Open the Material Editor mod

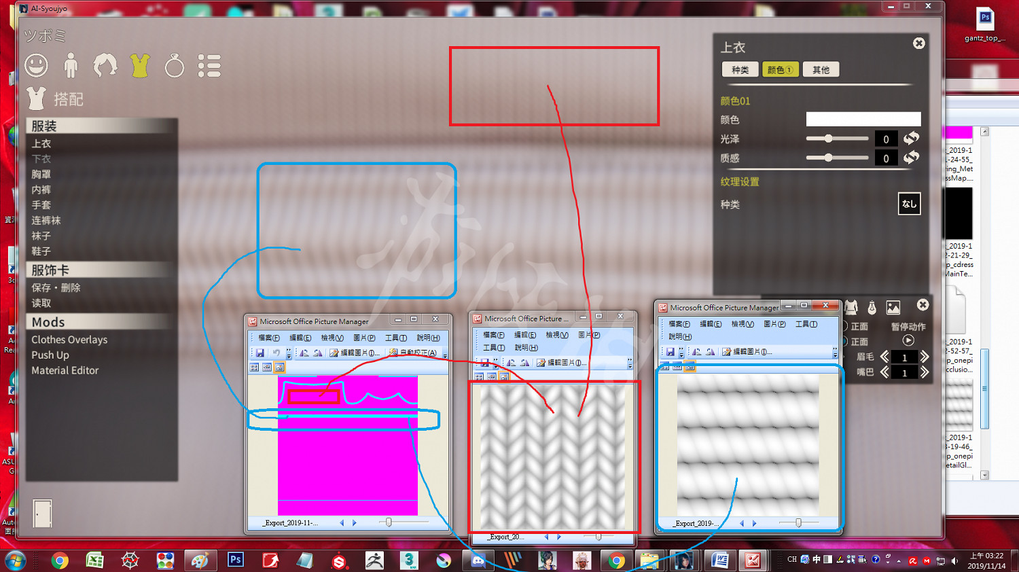click(x=65, y=371)
